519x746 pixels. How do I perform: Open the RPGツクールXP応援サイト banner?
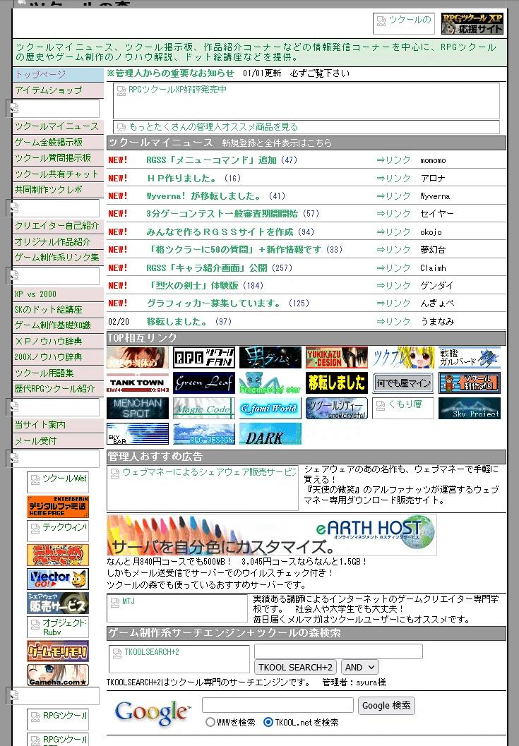pyautogui.click(x=472, y=24)
